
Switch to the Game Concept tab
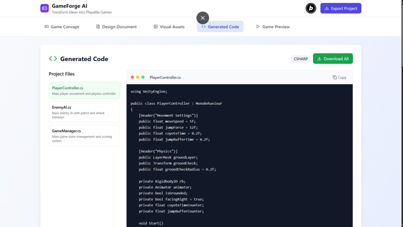click(x=61, y=26)
